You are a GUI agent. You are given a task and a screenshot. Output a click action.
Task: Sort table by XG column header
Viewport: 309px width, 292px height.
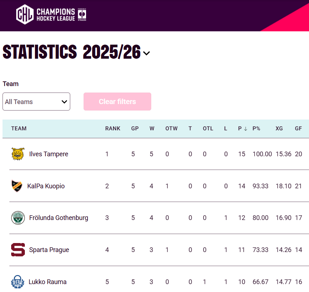click(279, 129)
